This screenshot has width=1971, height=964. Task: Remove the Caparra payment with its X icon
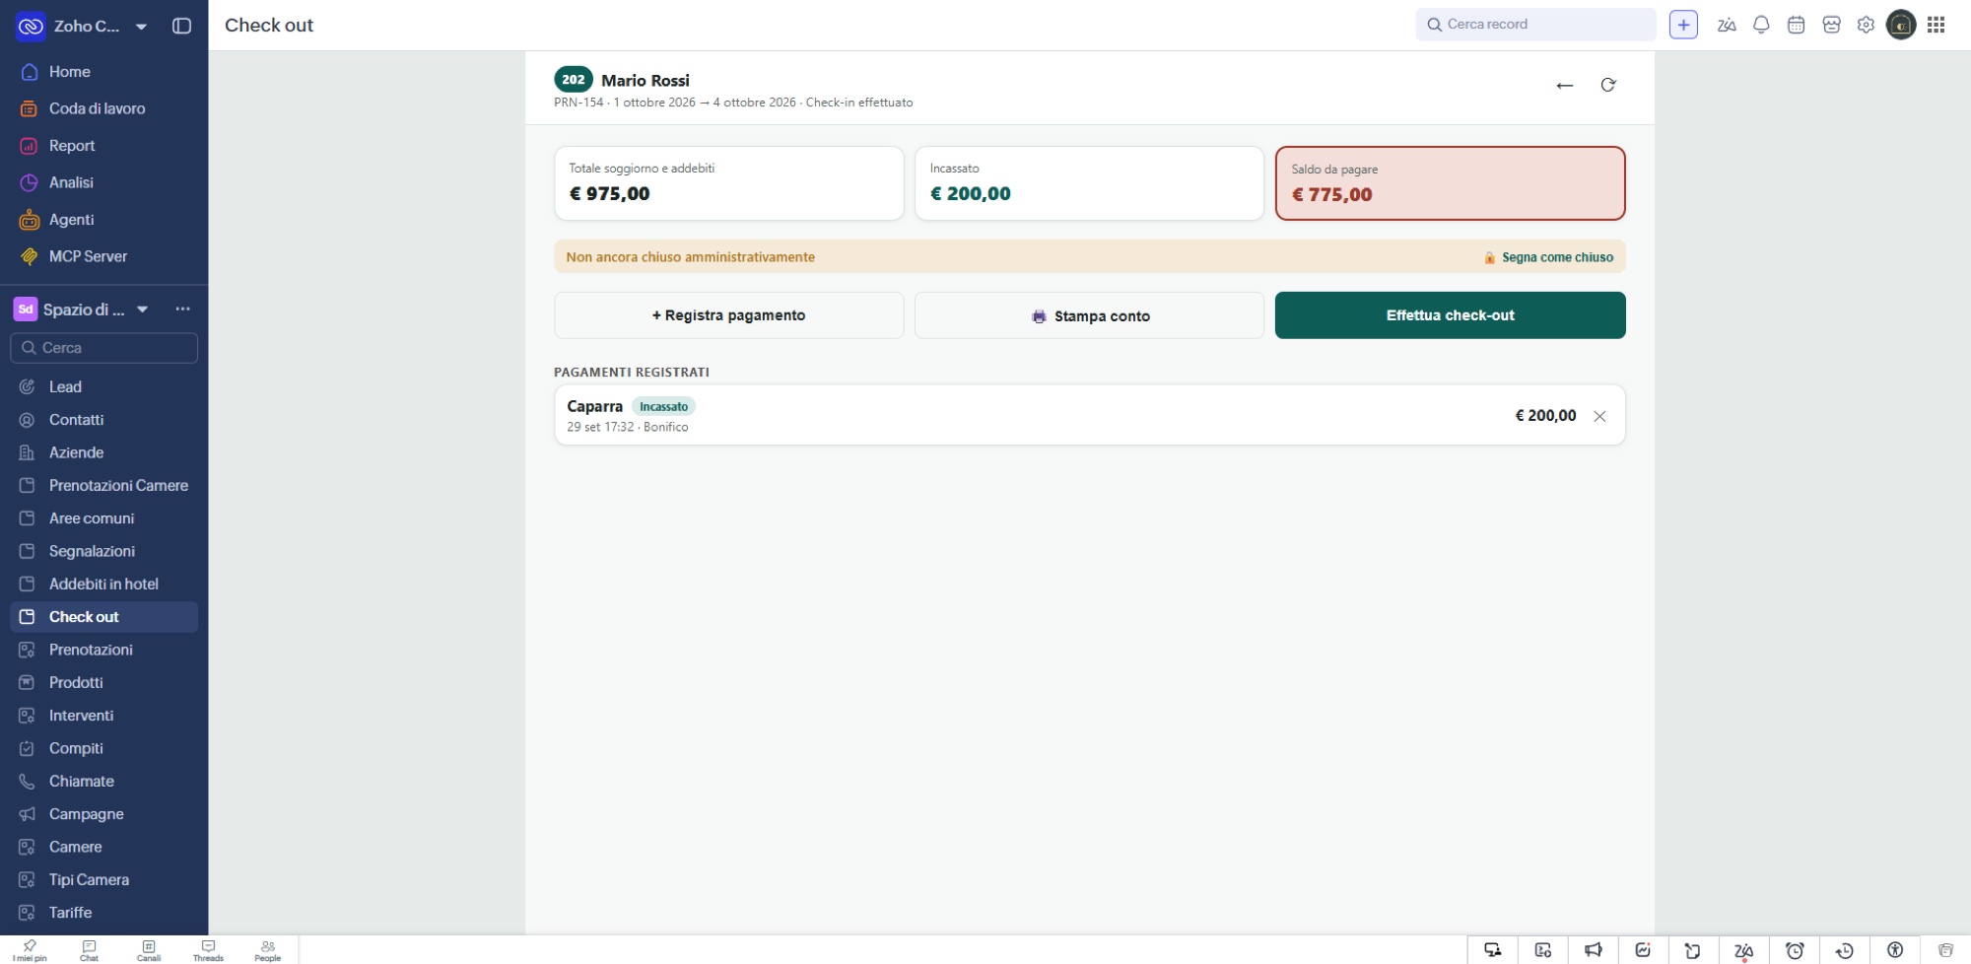1599,416
